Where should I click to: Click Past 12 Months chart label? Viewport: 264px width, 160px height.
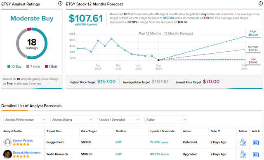pos(150,33)
